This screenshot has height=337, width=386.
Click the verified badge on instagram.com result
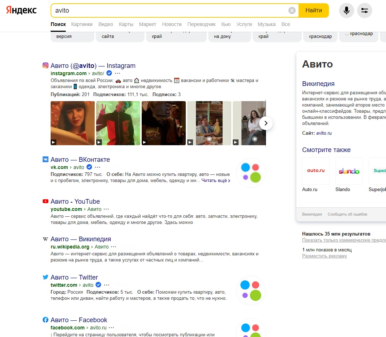coord(109,73)
